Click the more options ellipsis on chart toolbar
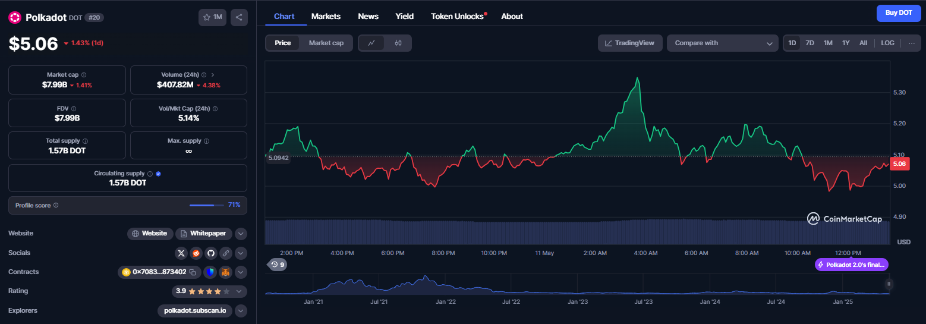The width and height of the screenshot is (926, 324). [x=911, y=43]
